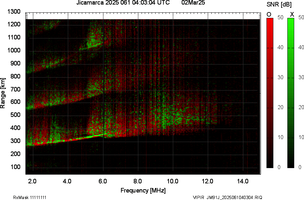
Task: Click the 'Frequency [MHz]' axis title
Action: pos(143,191)
